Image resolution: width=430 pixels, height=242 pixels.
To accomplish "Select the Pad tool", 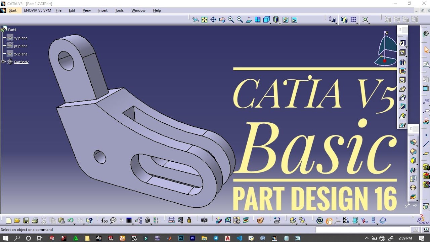I will pos(402,43).
